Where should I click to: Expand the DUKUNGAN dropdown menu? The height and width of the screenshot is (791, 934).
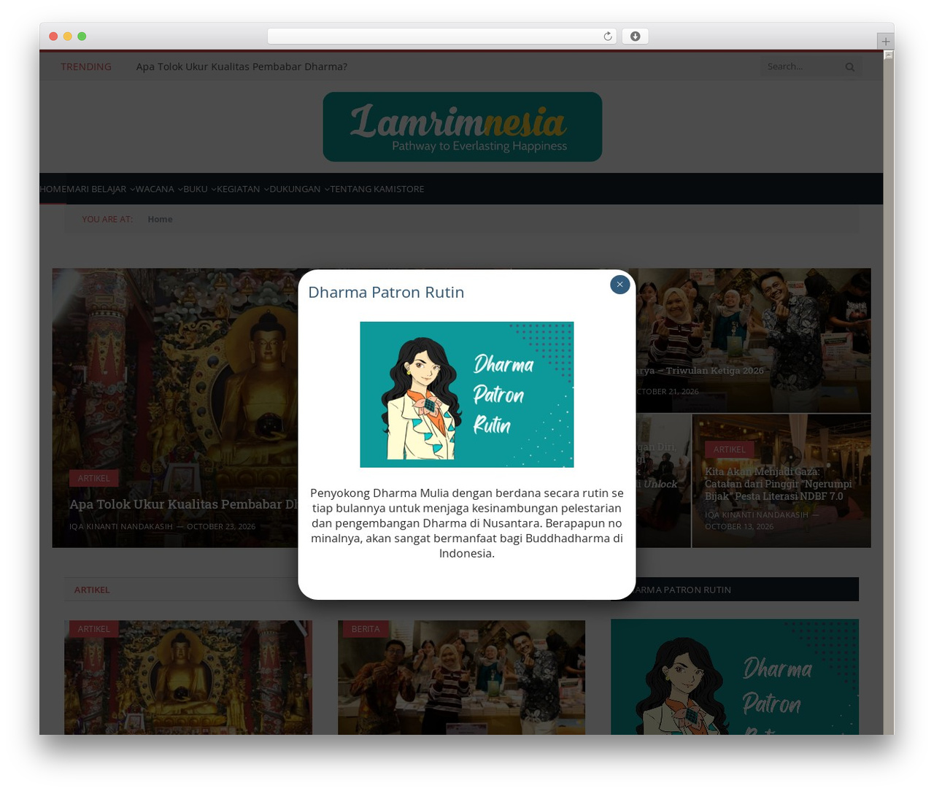pos(299,189)
